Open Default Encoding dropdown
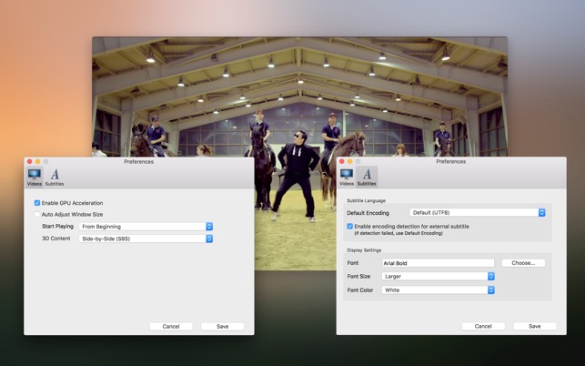This screenshot has height=366, width=585. (478, 212)
